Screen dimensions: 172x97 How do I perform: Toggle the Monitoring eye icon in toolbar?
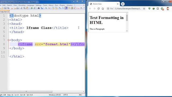tap(81, 8)
